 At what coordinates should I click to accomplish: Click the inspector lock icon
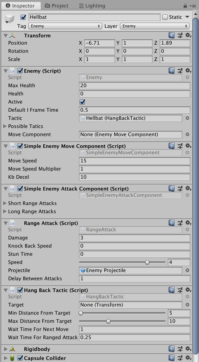pyautogui.click(x=185, y=5)
